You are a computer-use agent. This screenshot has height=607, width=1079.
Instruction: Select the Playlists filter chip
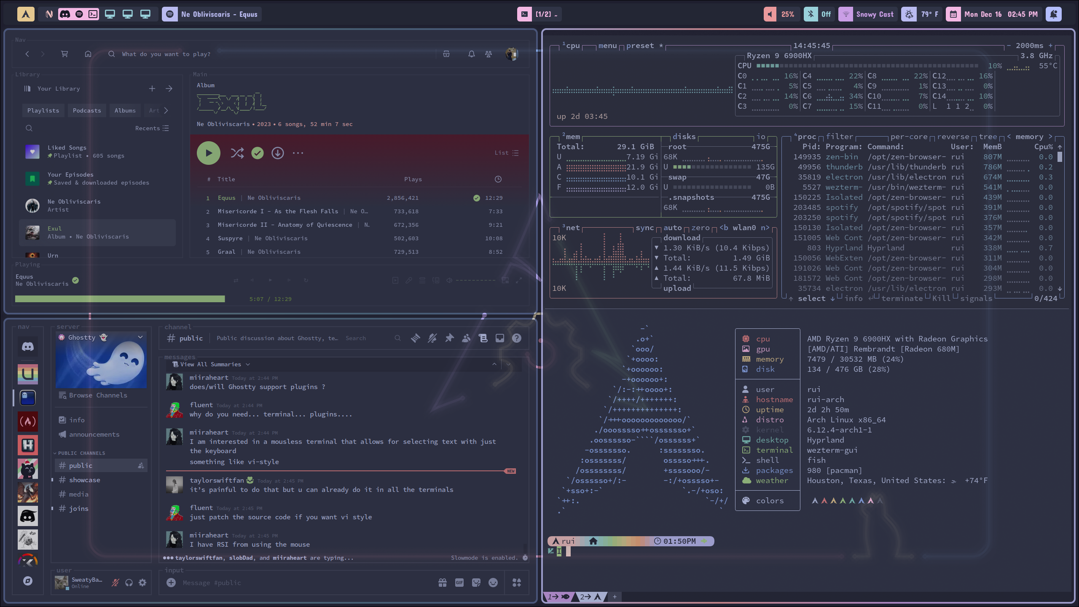click(43, 110)
